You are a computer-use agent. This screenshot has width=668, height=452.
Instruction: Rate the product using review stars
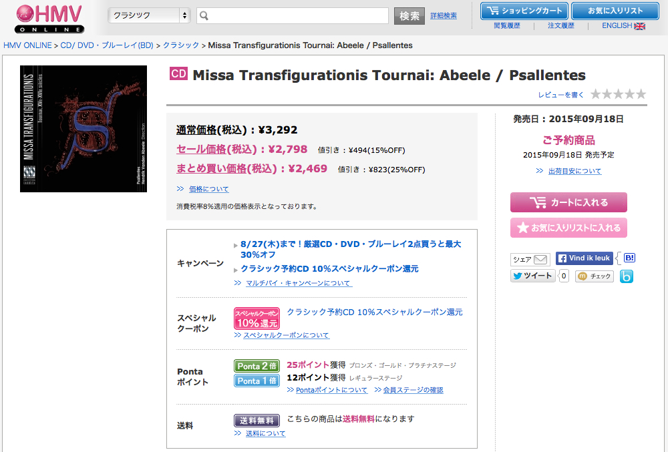[618, 94]
